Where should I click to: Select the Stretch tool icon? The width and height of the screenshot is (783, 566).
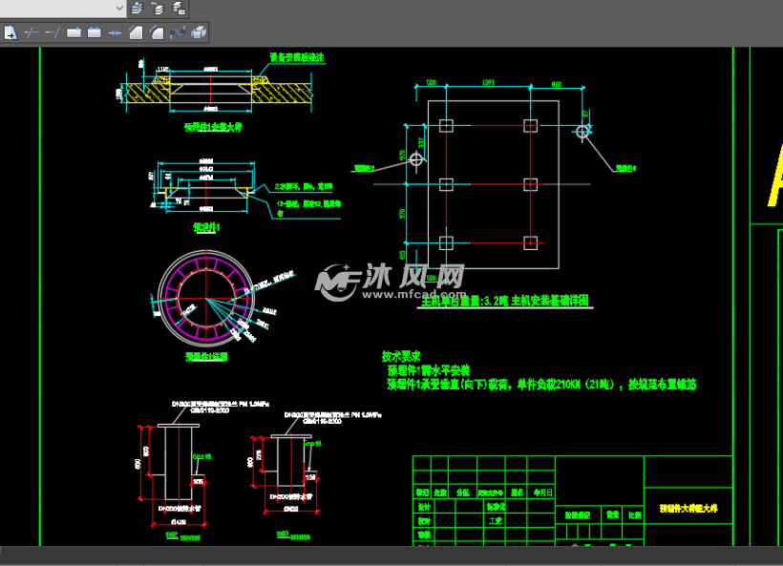(x=11, y=32)
